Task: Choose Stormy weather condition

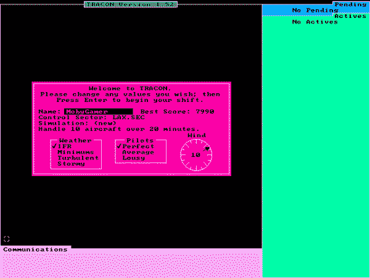Action: pyautogui.click(x=72, y=164)
